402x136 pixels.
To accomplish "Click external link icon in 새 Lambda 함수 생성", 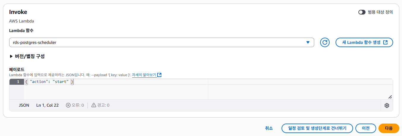I will click(x=385, y=42).
